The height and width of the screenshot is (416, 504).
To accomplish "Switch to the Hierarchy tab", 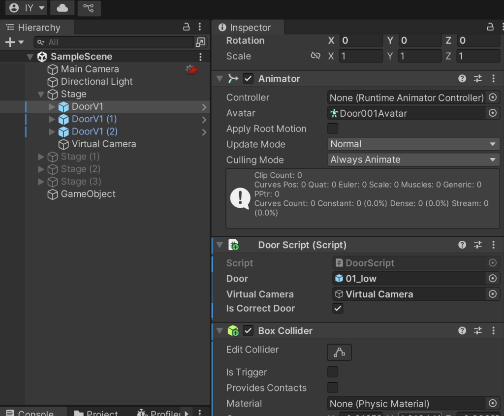I will coord(37,28).
